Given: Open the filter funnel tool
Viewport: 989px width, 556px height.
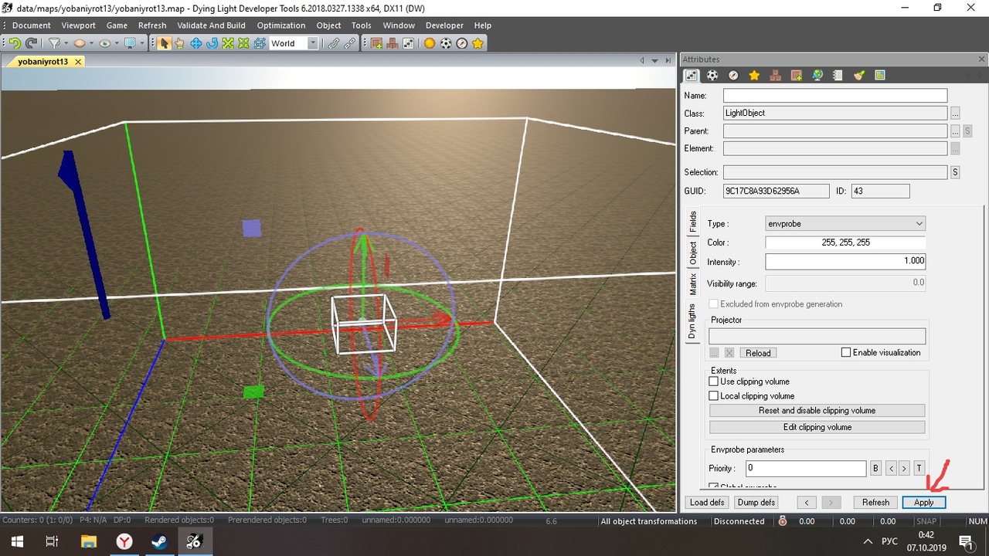Looking at the screenshot, I should [55, 43].
